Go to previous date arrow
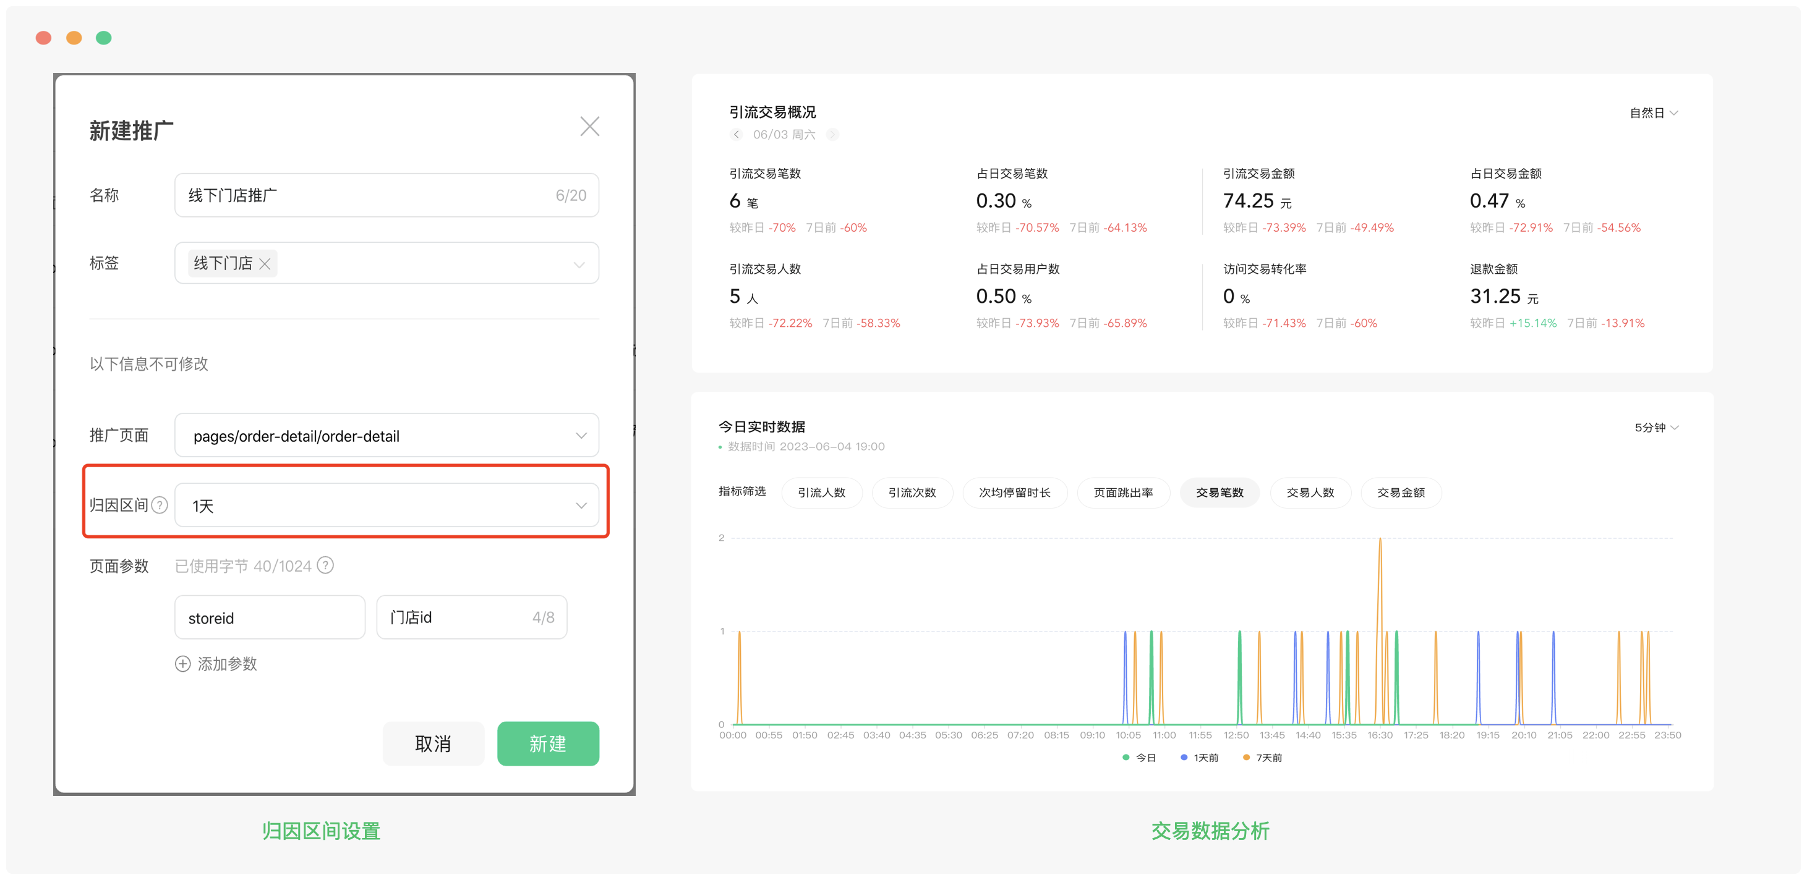This screenshot has width=1807, height=880. coord(735,135)
